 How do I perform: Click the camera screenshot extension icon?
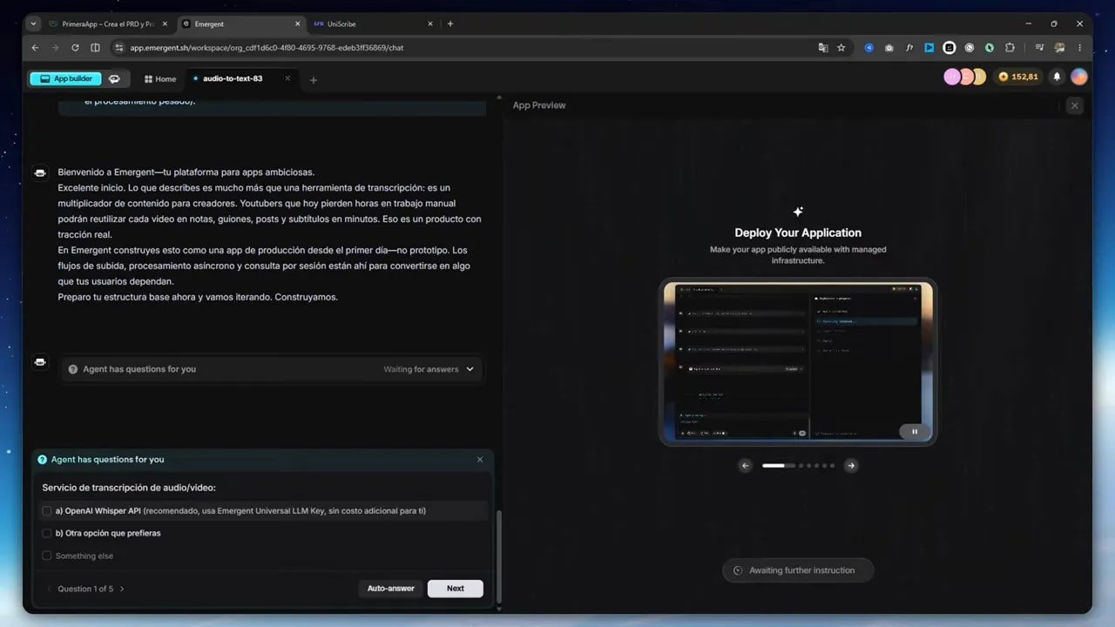pyautogui.click(x=889, y=48)
